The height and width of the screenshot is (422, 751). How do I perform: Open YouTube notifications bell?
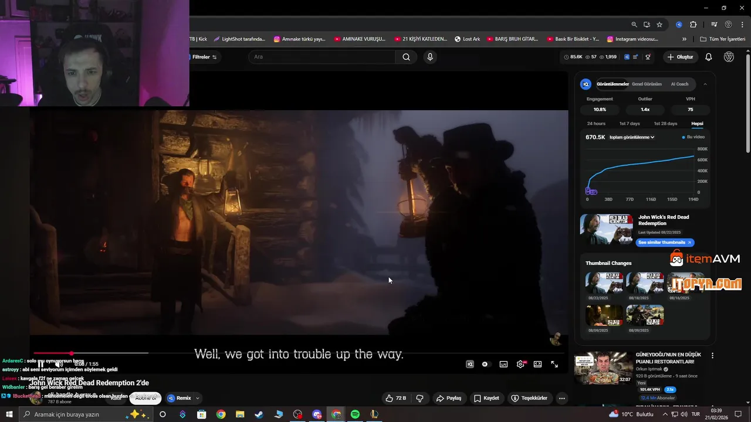coord(709,57)
